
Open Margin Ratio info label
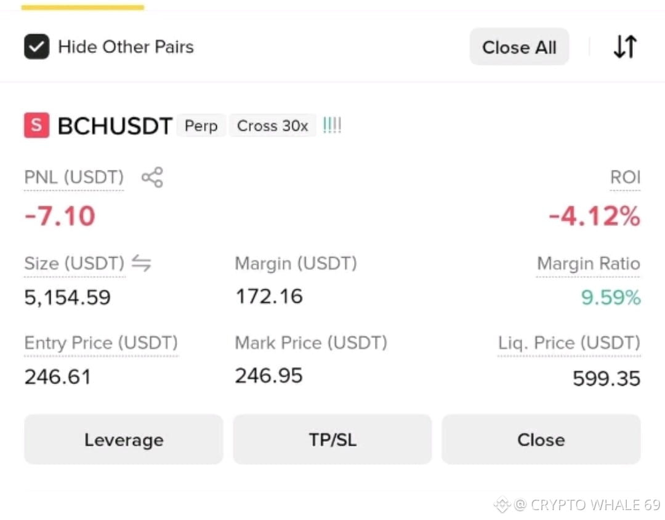(588, 263)
